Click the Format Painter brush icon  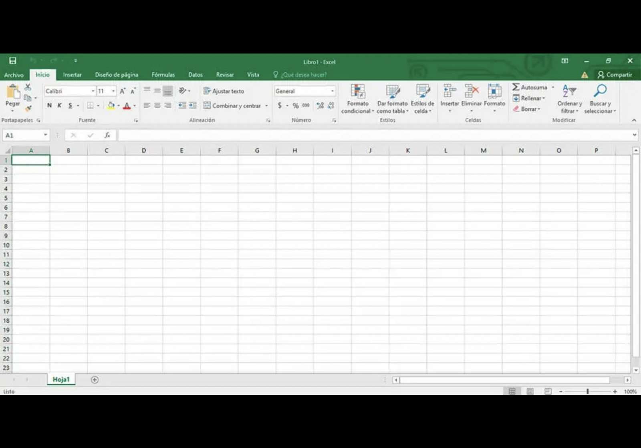tap(28, 108)
